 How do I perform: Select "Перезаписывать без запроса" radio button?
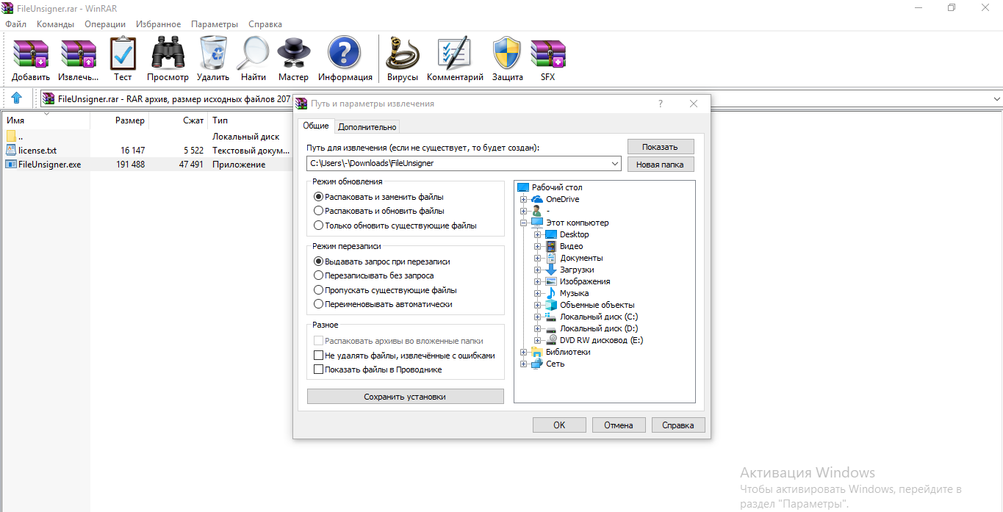[x=318, y=275]
